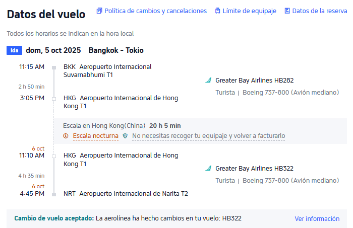Image resolution: width=353 pixels, height=228 pixels.
Task: Click the '4 h 35 min' duration
Action: (31, 176)
